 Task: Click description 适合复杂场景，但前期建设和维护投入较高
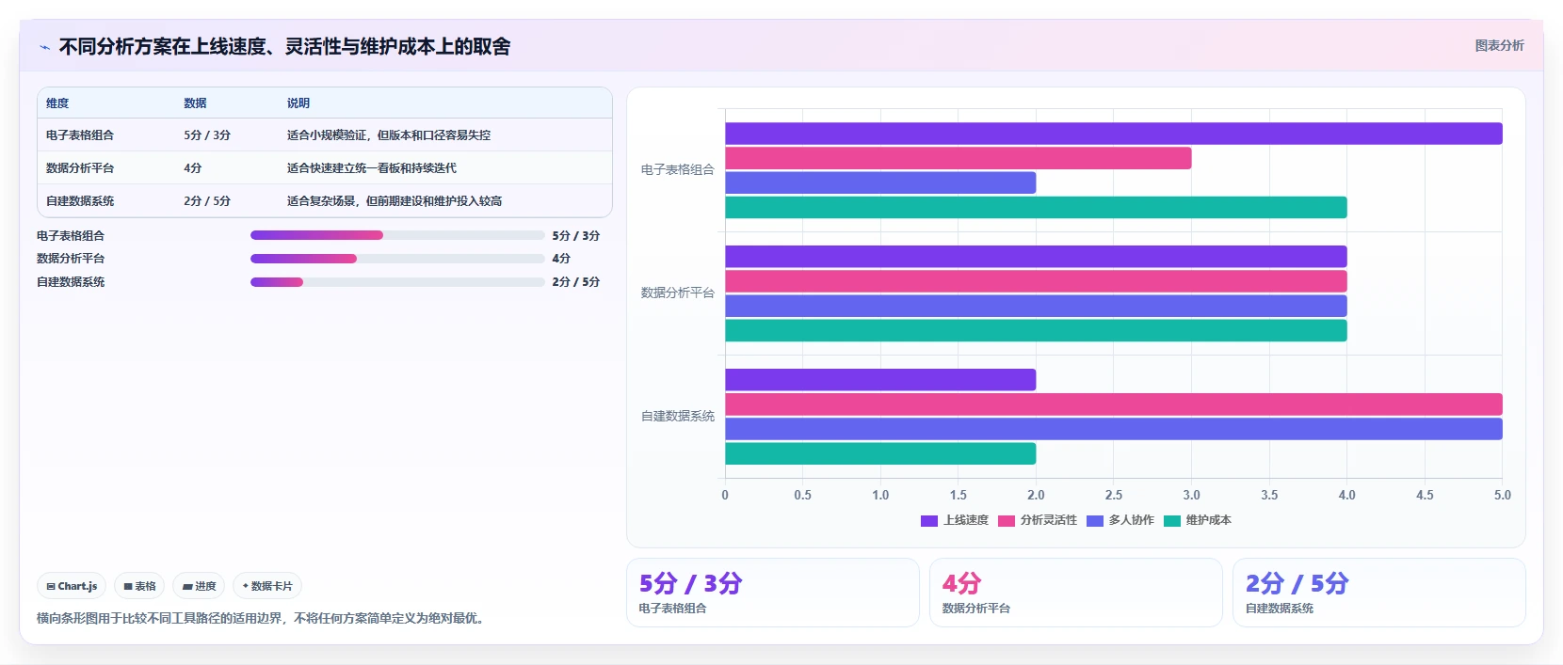click(395, 201)
